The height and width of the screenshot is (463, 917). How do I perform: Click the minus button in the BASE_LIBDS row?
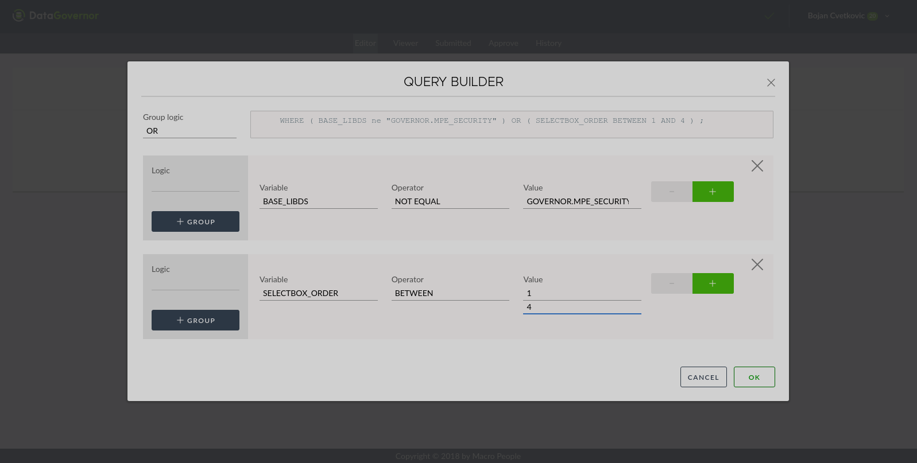tap(671, 192)
